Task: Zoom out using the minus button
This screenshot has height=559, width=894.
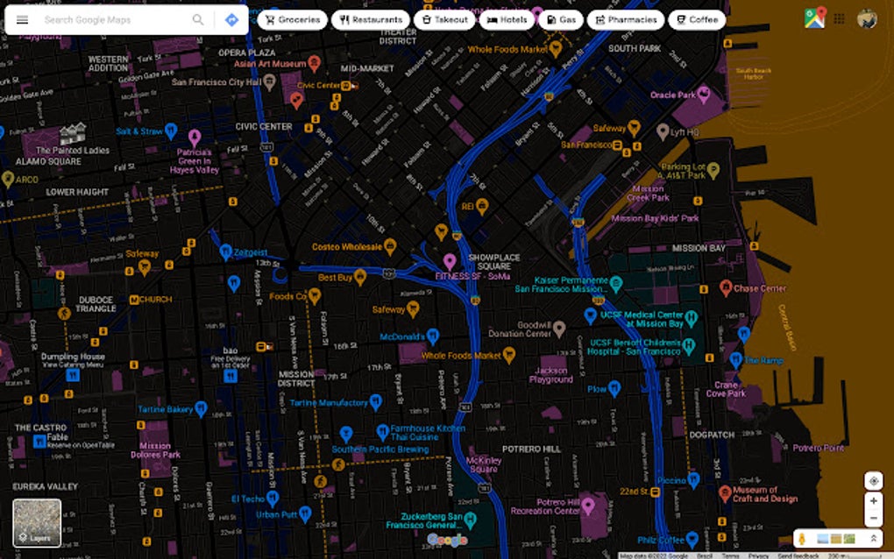Action: [873, 518]
